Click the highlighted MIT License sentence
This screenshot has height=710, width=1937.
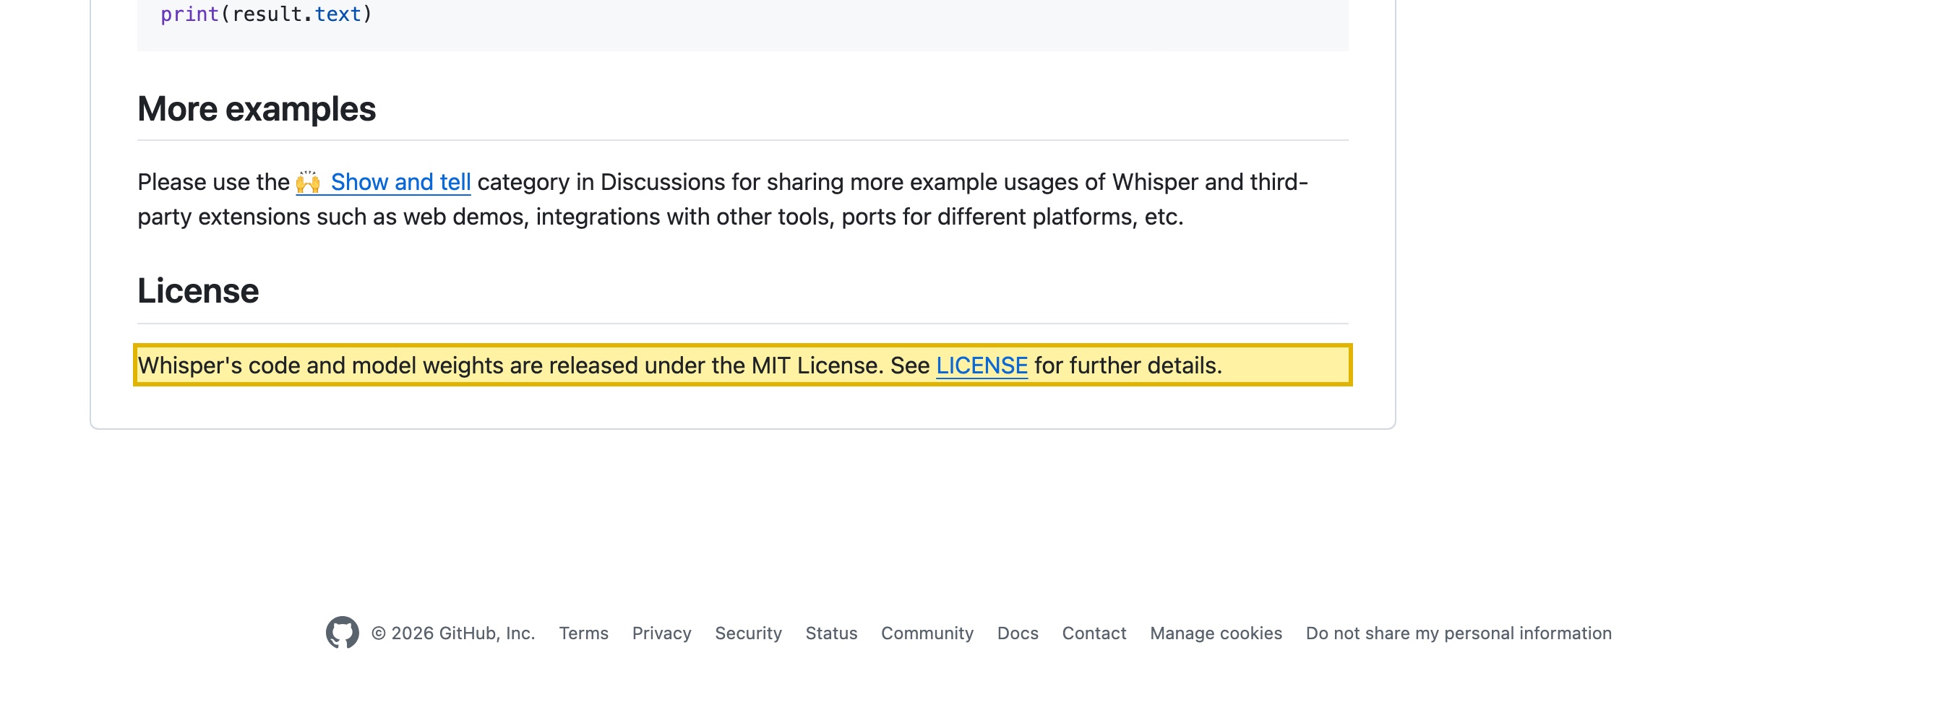click(742, 365)
